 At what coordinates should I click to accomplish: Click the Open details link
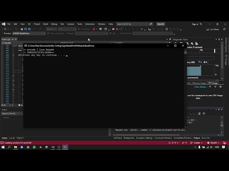(x=200, y=87)
